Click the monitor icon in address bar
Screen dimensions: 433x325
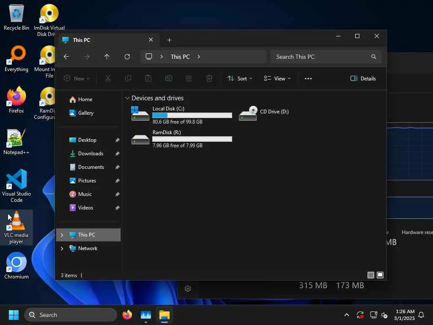point(149,57)
